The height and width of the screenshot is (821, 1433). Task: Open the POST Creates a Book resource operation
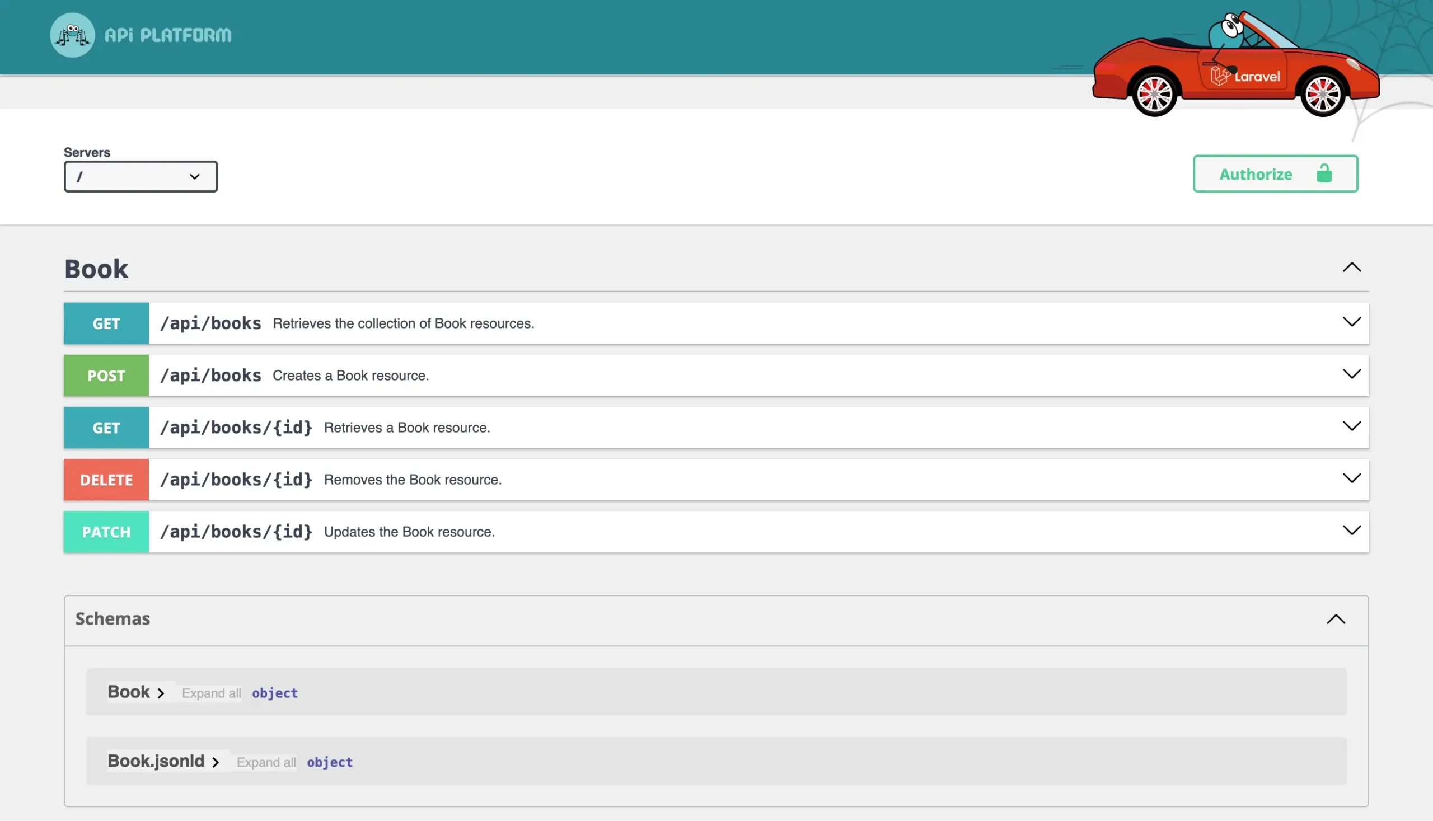(x=350, y=376)
